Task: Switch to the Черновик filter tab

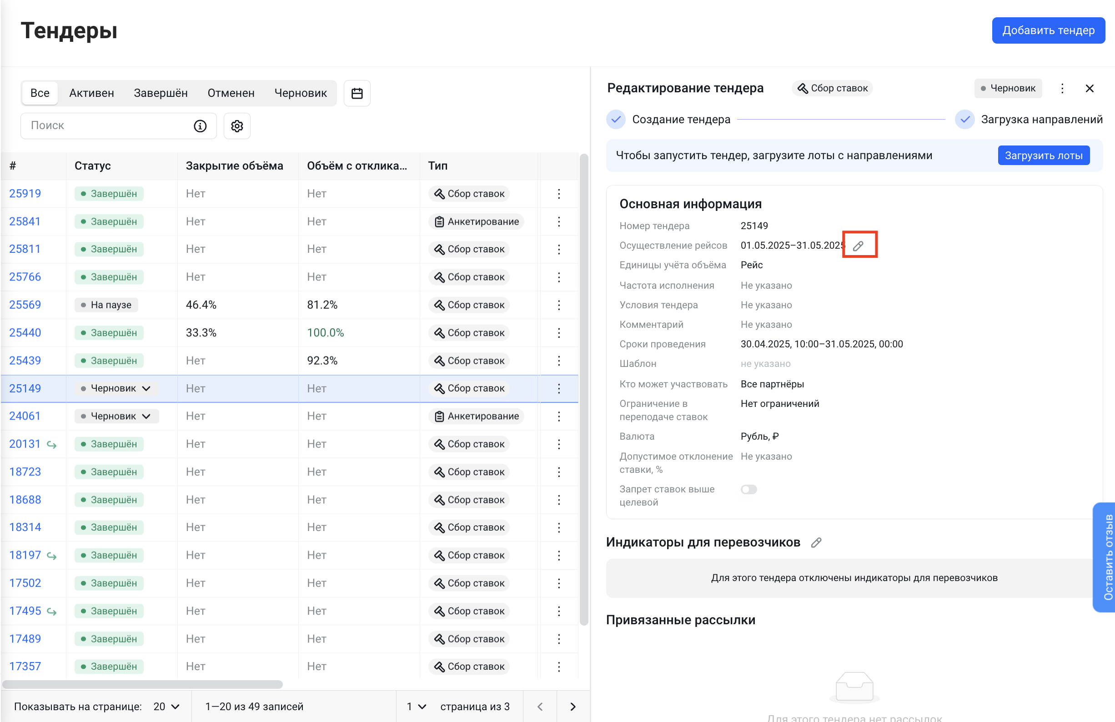Action: 300,93
